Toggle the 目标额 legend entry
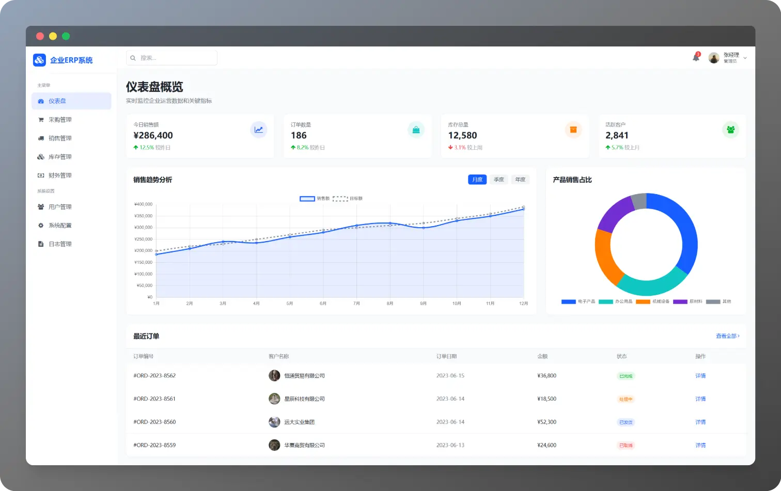The height and width of the screenshot is (491, 781). coord(349,198)
